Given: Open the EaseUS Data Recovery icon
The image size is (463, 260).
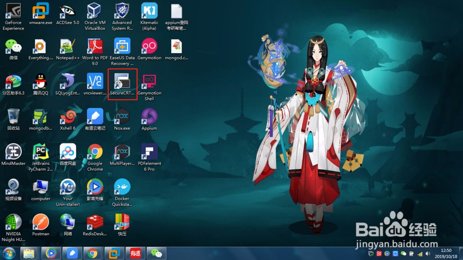Looking at the screenshot, I should (122, 52).
